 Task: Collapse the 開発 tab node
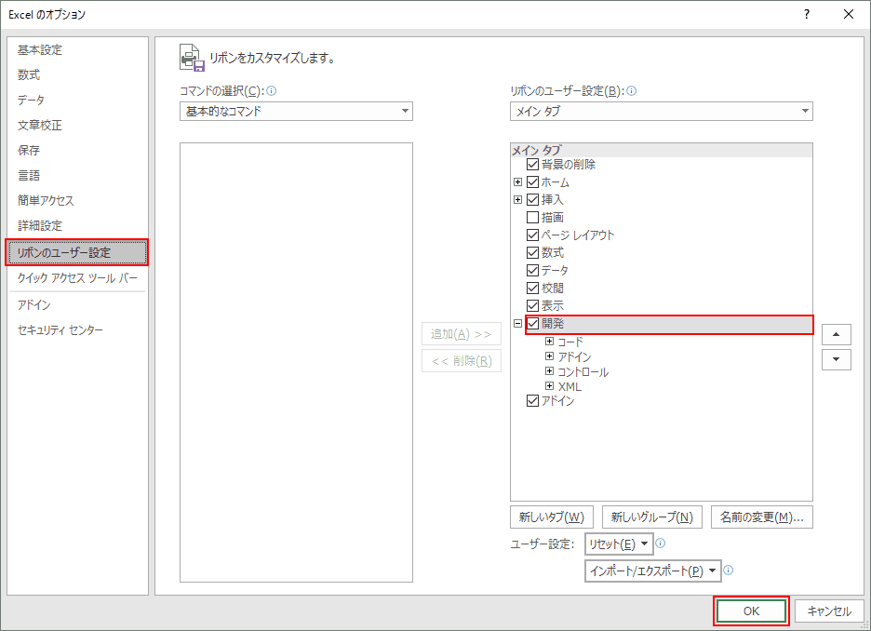(517, 323)
